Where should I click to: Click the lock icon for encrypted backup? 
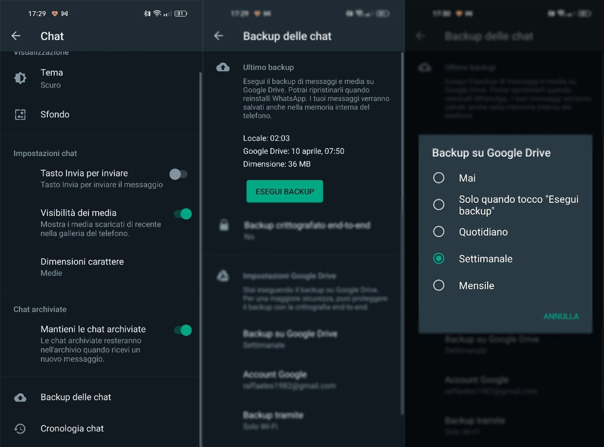pyautogui.click(x=224, y=225)
